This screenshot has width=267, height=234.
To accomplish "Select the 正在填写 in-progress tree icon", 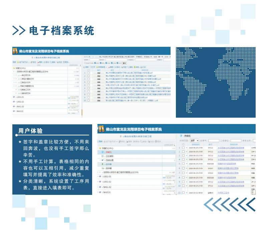I will pos(103,156).
